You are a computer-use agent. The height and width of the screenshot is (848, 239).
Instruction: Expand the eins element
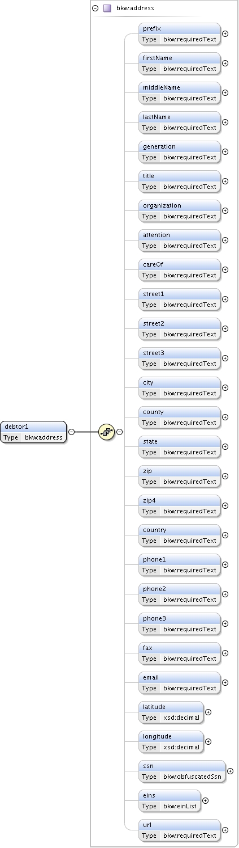(205, 800)
